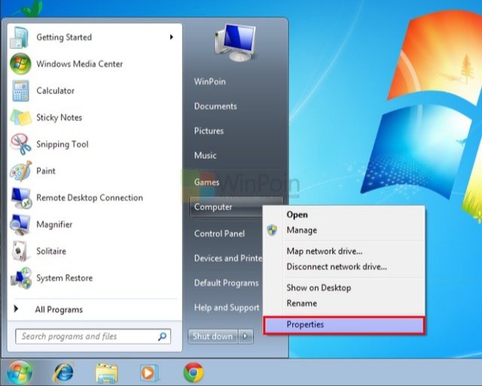Launch Remote Desktop Connection icon
Screen dimensions: 482x386
[20, 198]
